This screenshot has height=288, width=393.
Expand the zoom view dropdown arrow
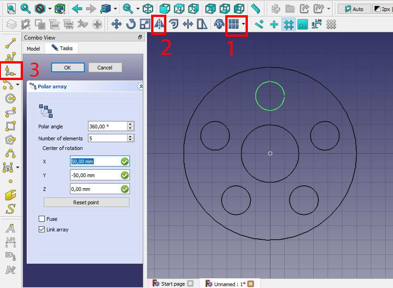(138, 9)
